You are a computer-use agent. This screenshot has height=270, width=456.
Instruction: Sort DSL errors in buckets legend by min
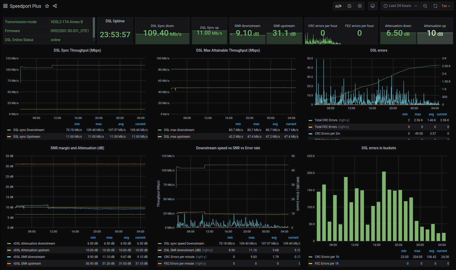pyautogui.click(x=404, y=251)
